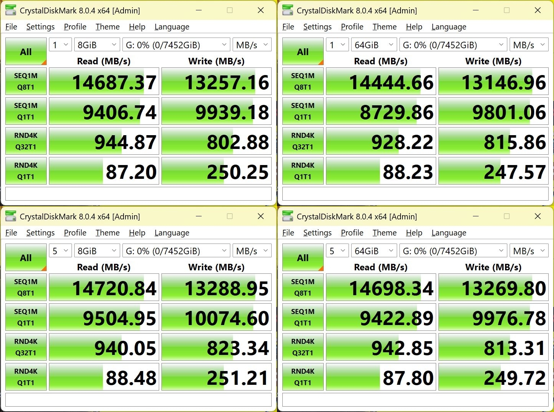Minimize the window showing 14720.84 sequential read
The image size is (554, 412).
pos(199,216)
